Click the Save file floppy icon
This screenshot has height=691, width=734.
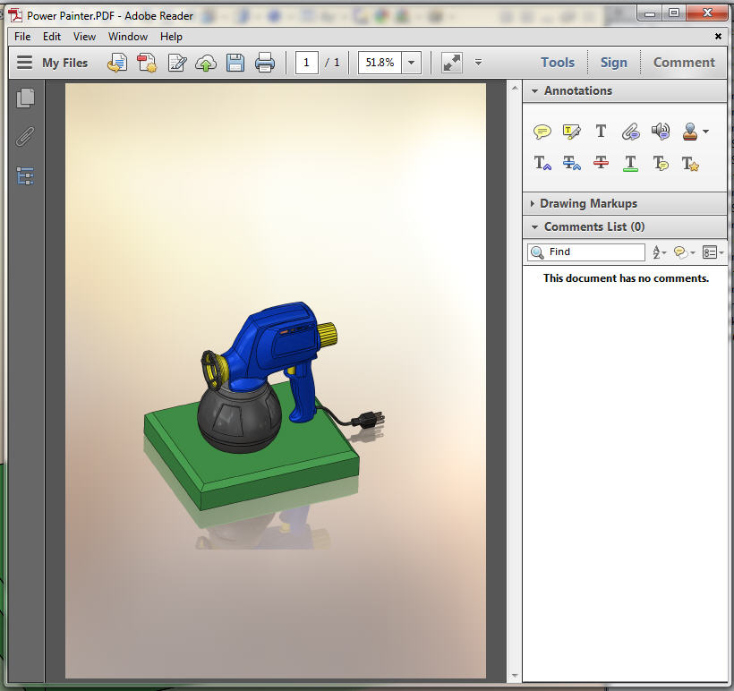pos(235,63)
